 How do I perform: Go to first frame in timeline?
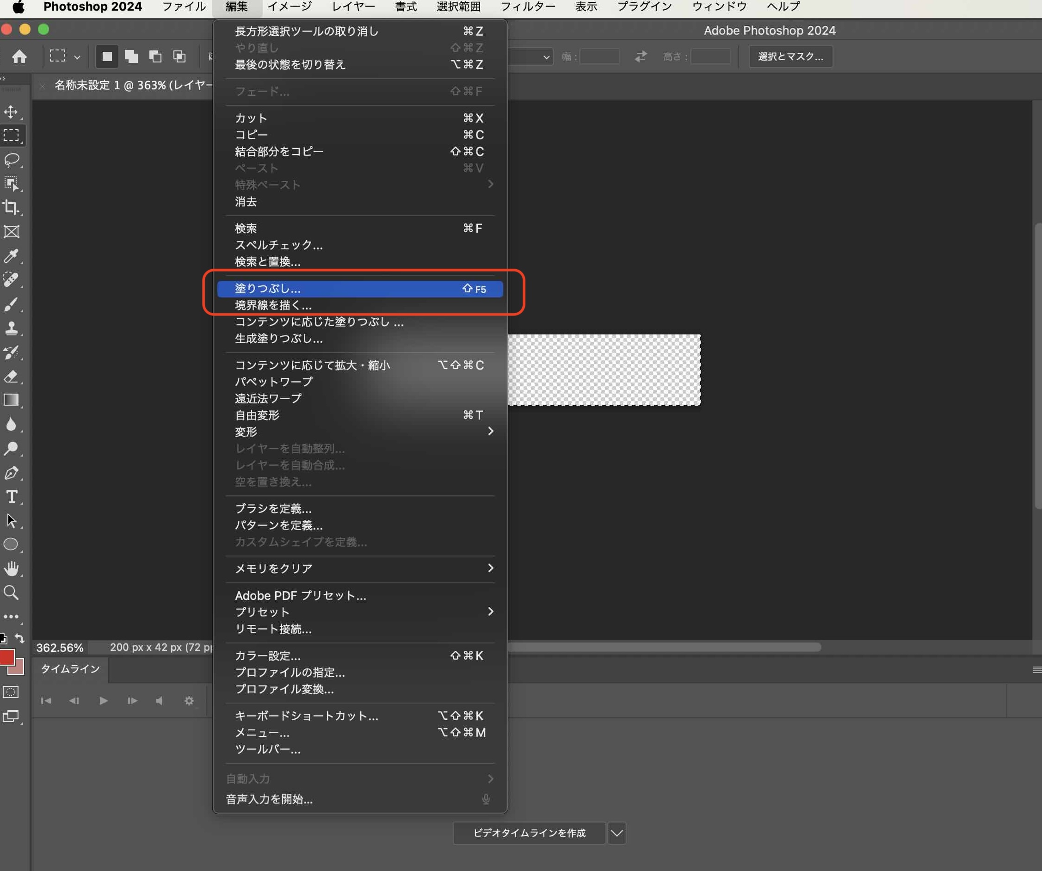coord(46,701)
